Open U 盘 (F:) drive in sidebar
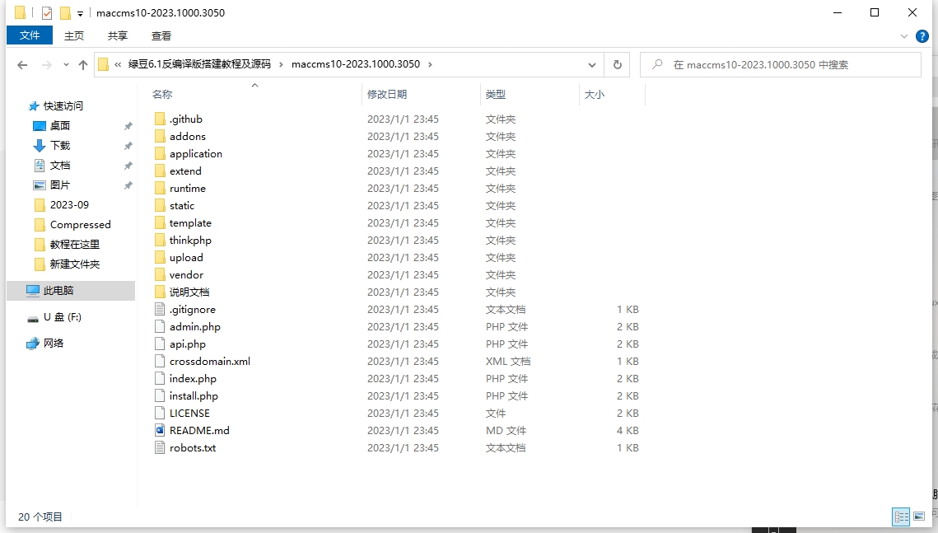 [x=63, y=317]
